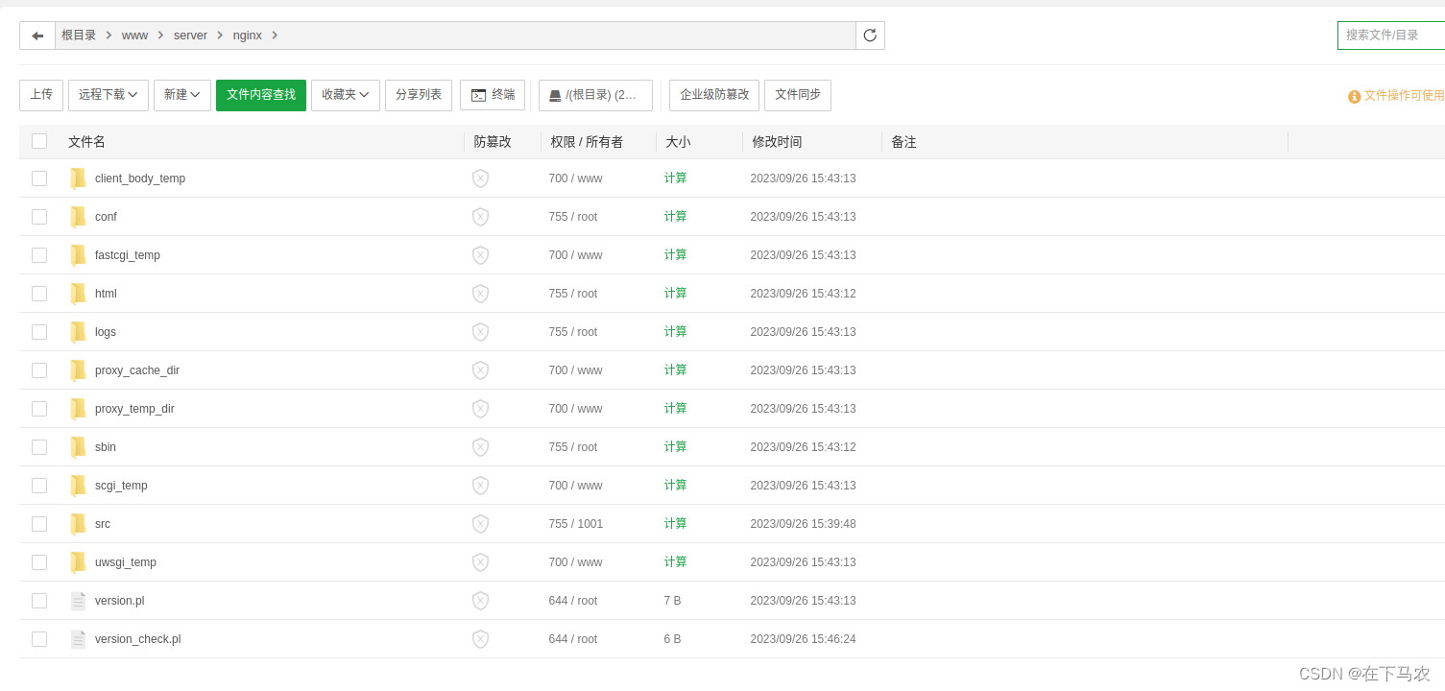Click the 上传 button

[x=41, y=95]
